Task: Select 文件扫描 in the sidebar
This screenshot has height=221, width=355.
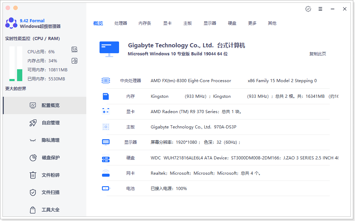Action: tap(45, 192)
